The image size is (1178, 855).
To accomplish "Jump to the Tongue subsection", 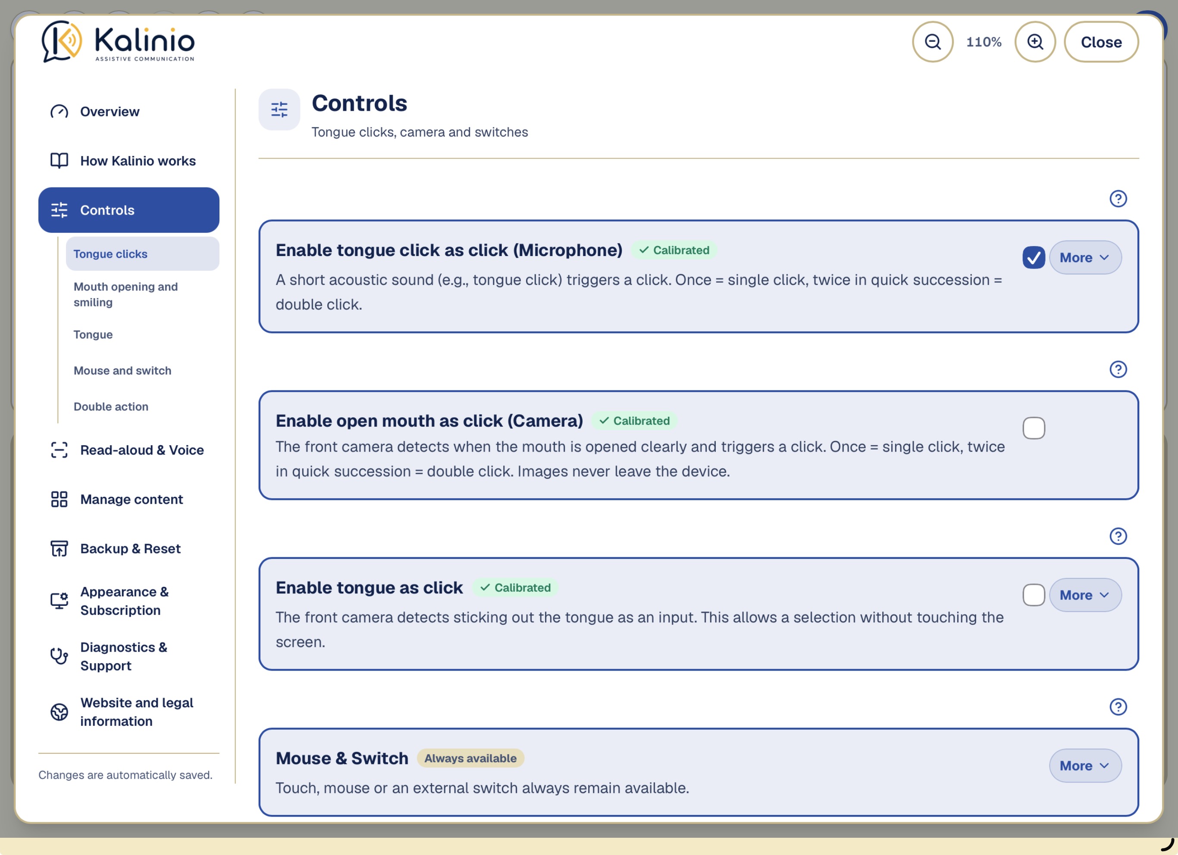I will [x=142, y=334].
